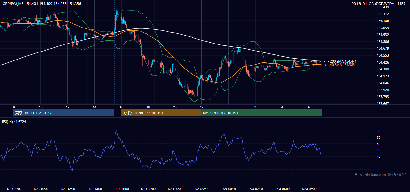Click the '2018-01-23 のGBP/JPY (M5)' chart heading
The height and width of the screenshot is (192, 410).
[x=379, y=4]
